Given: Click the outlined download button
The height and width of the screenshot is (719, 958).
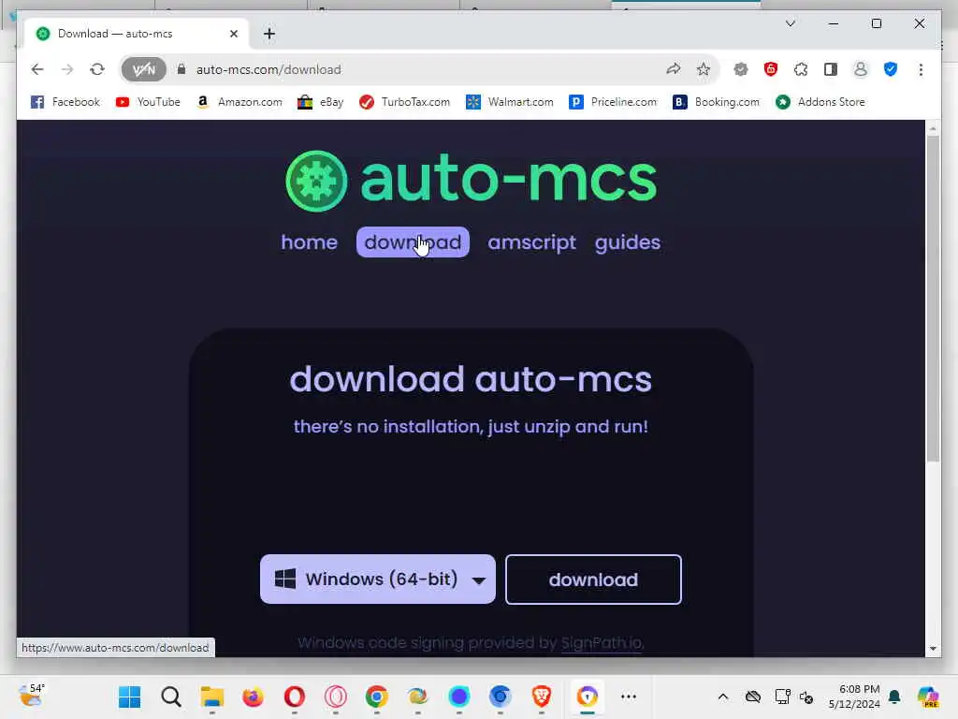Looking at the screenshot, I should tap(593, 580).
